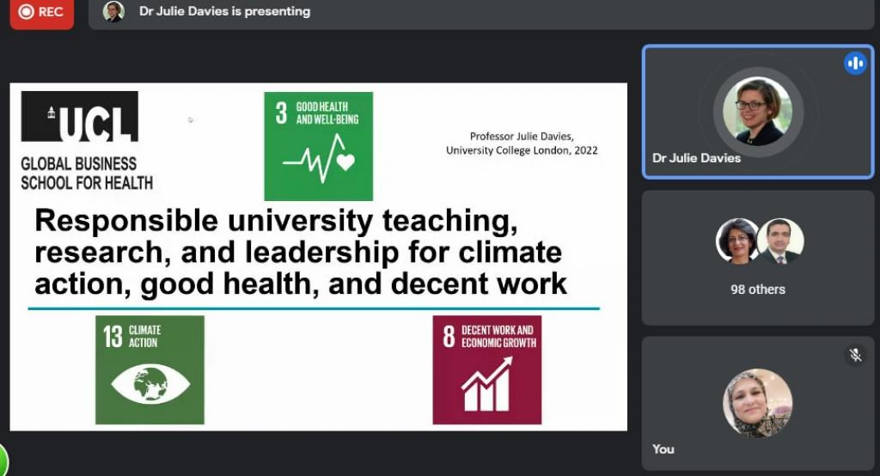Screen dimensions: 880x476
Task: Click the presenter's small avatar in the top banner
Action: coord(113,12)
